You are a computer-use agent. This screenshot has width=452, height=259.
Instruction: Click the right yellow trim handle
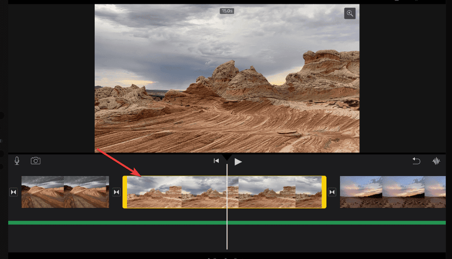coord(324,192)
